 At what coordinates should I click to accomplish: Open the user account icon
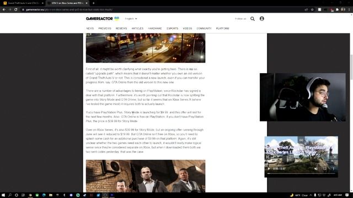[x=261, y=19]
